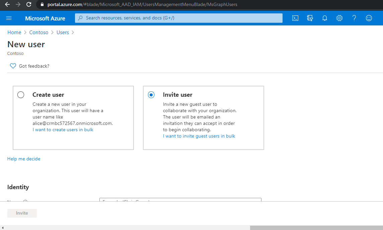
Task: Open the directory and subscription filter
Action: click(310, 18)
